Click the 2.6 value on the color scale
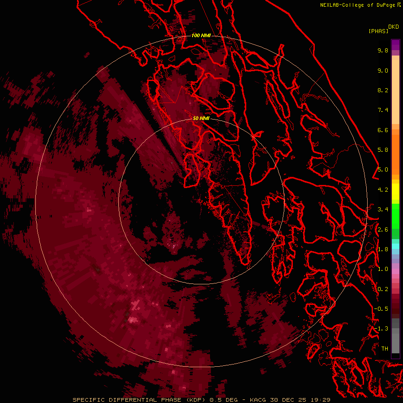 click(383, 230)
